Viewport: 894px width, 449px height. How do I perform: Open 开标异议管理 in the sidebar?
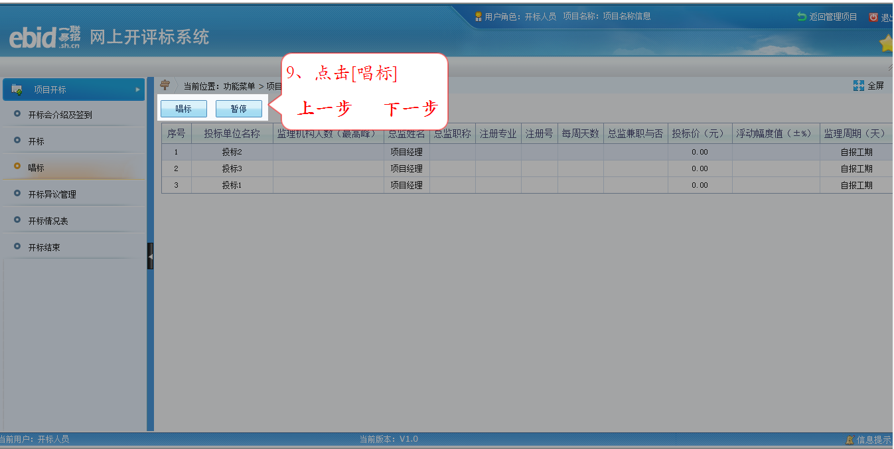pyautogui.click(x=52, y=194)
